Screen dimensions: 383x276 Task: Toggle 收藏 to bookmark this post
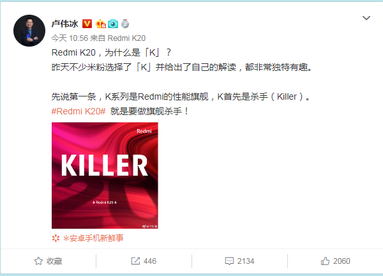pos(48,261)
